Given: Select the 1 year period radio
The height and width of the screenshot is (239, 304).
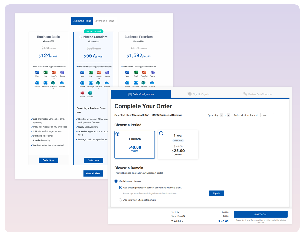Looking at the screenshot, I should [161, 134].
